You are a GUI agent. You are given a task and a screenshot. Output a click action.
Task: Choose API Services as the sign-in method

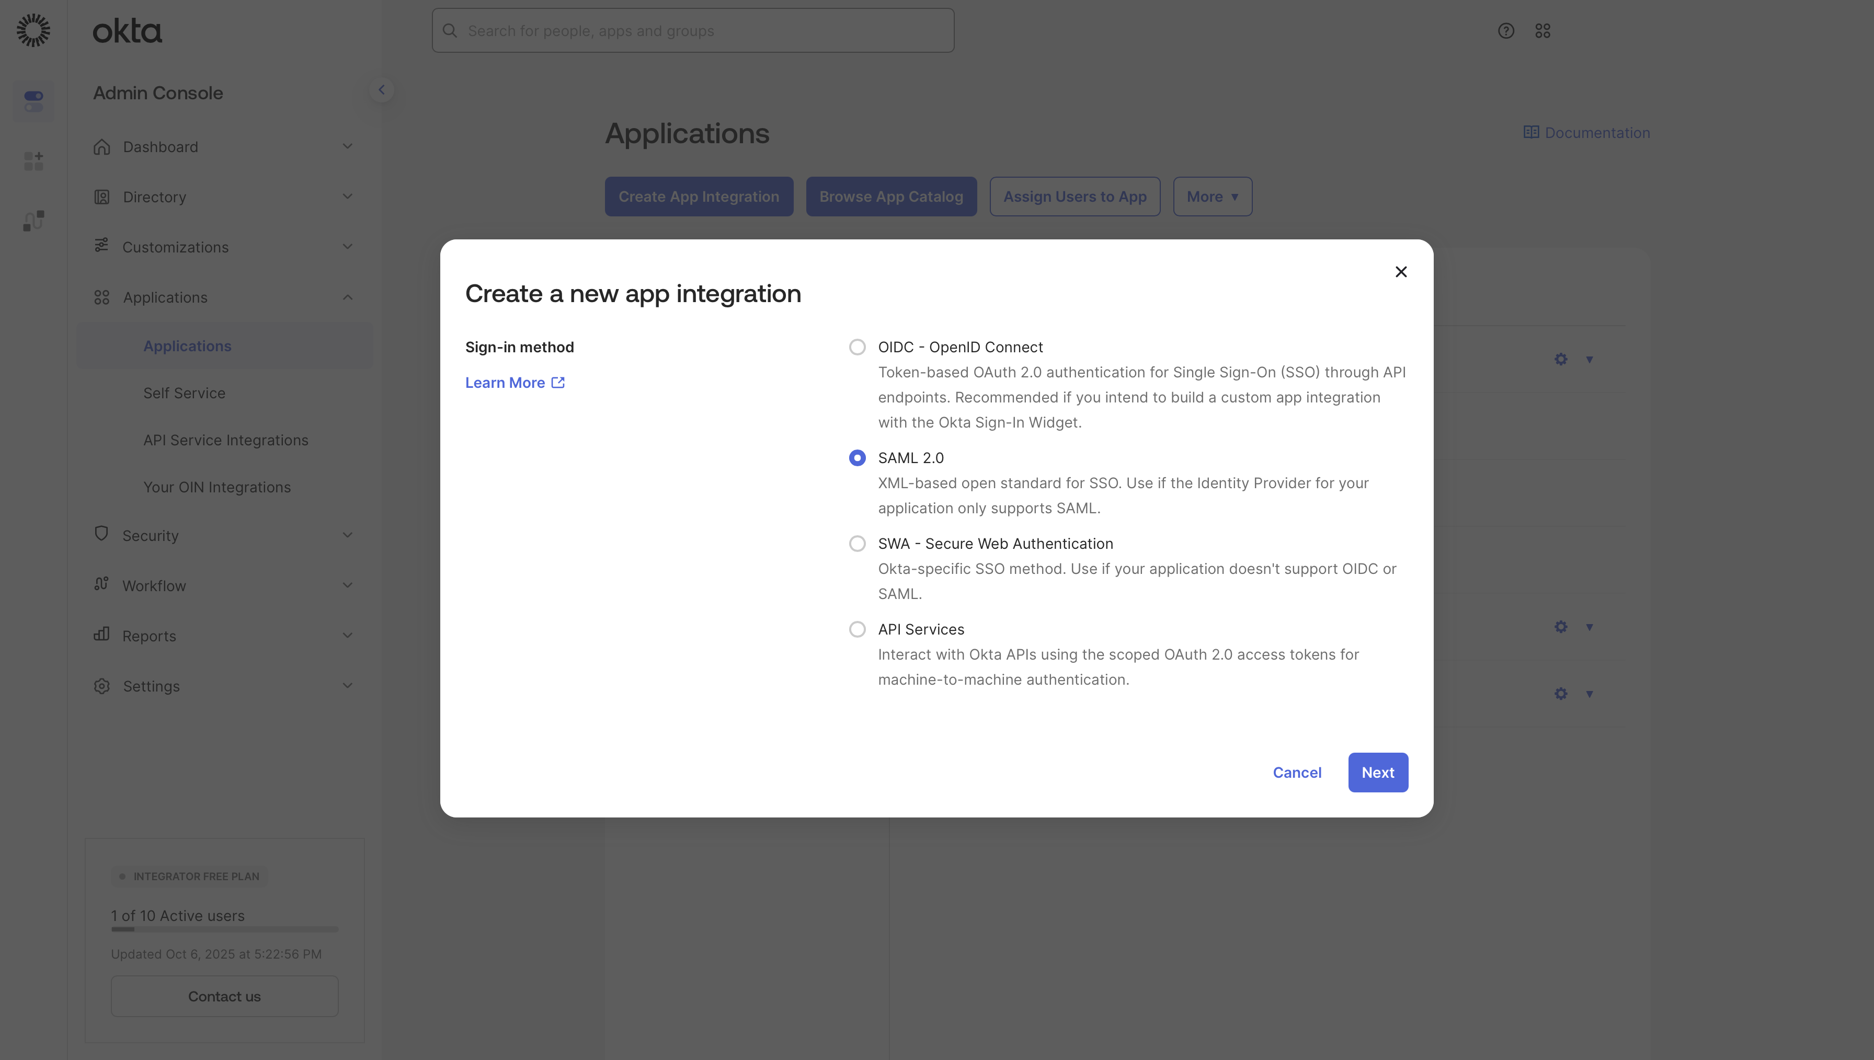[x=857, y=629]
